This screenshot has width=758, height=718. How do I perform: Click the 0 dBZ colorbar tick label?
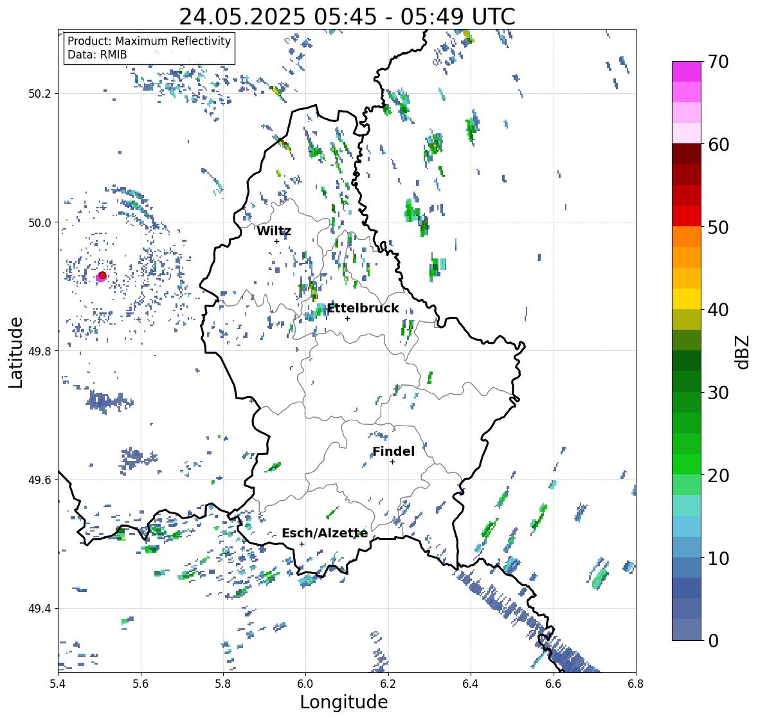(x=713, y=641)
